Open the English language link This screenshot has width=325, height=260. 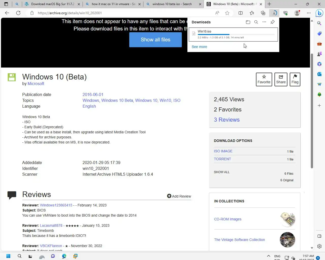(x=89, y=106)
